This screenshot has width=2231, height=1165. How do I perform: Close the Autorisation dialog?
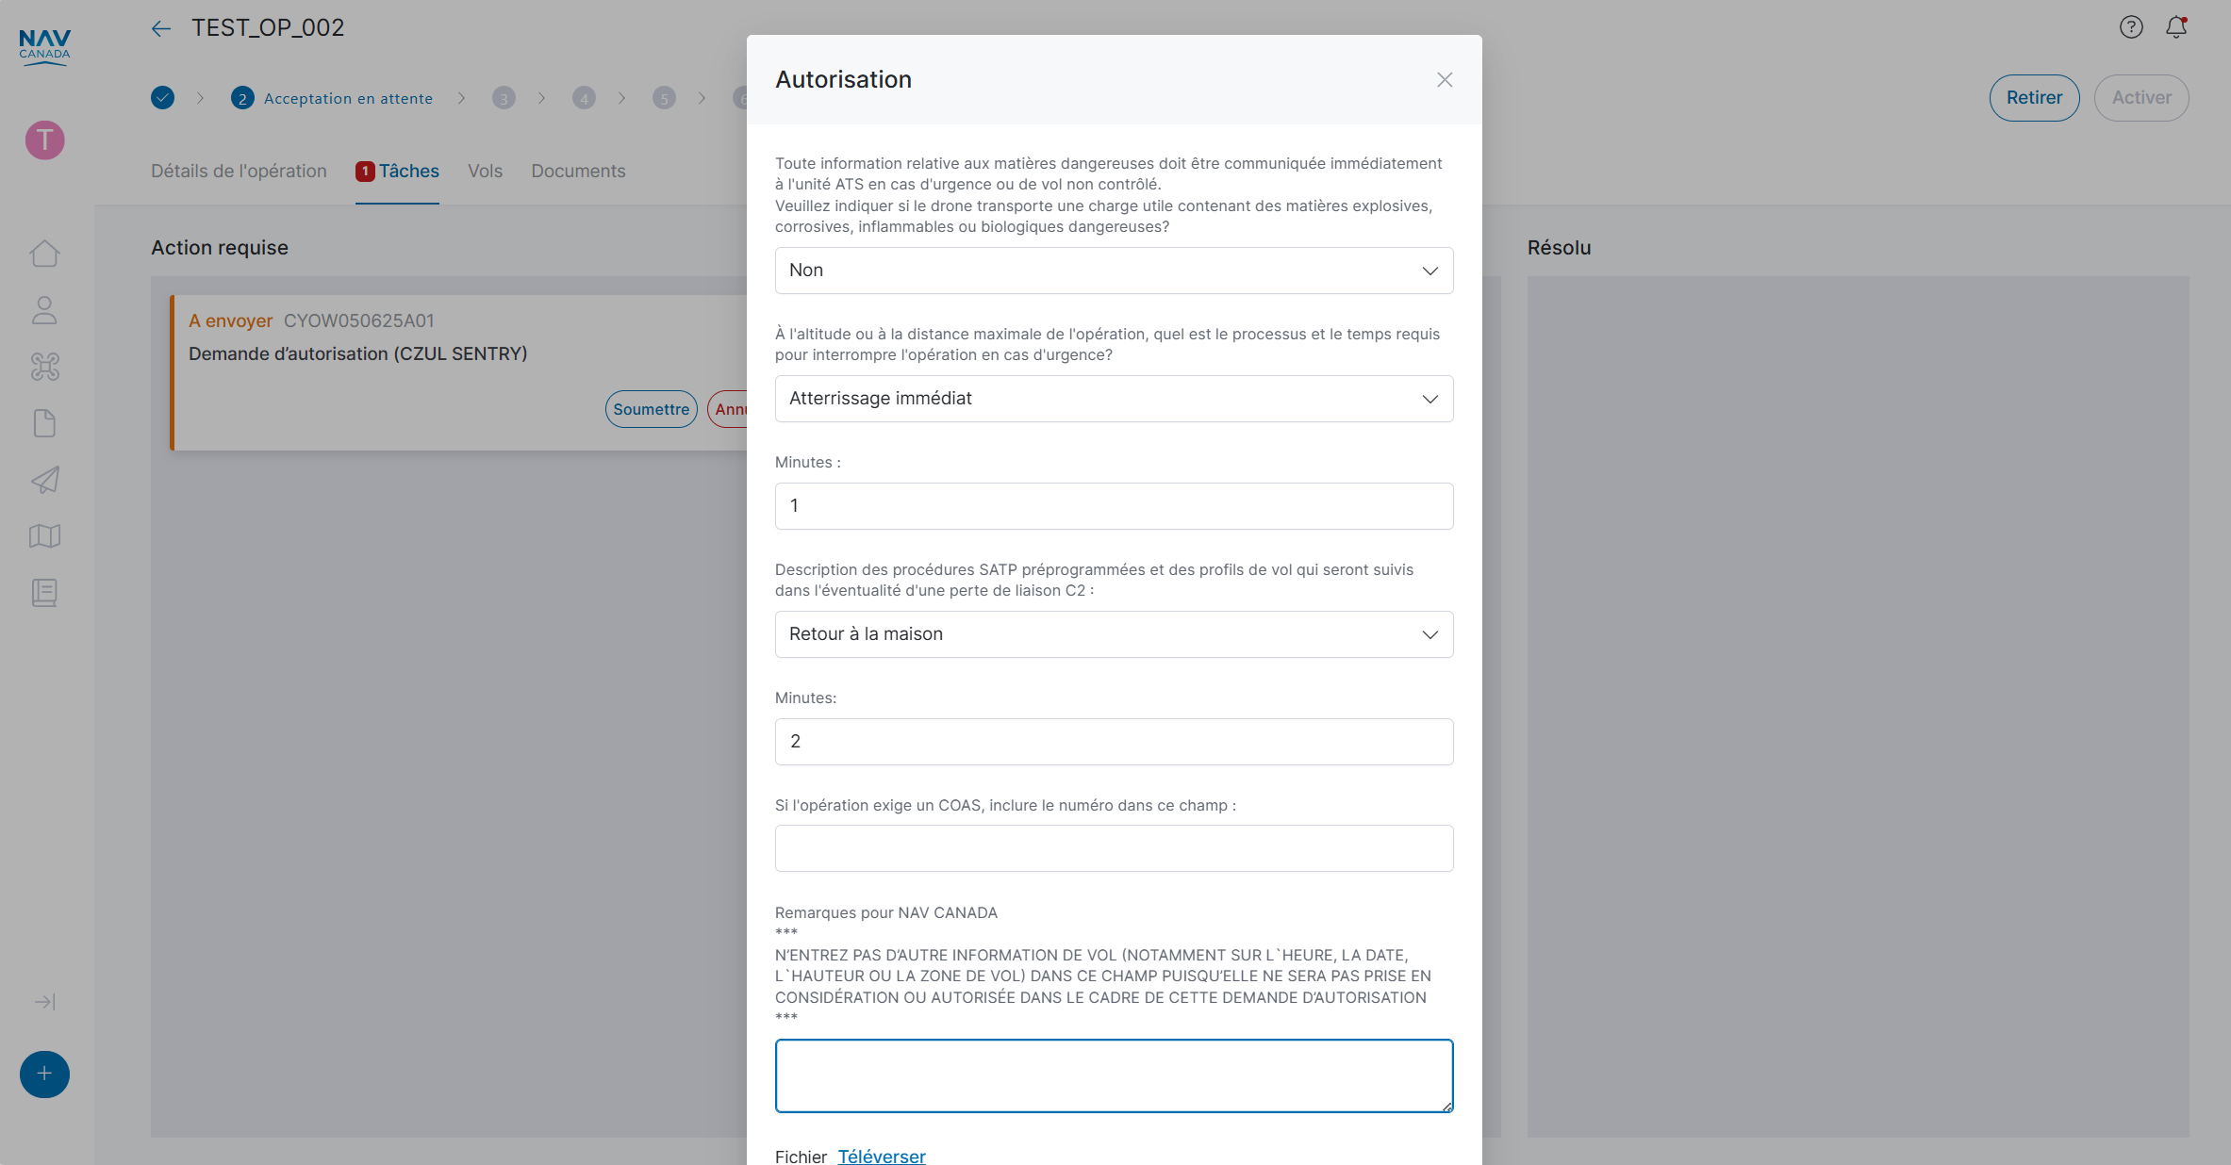1445,80
